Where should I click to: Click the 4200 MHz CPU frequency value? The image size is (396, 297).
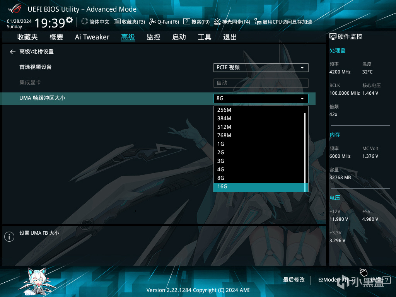coord(340,72)
